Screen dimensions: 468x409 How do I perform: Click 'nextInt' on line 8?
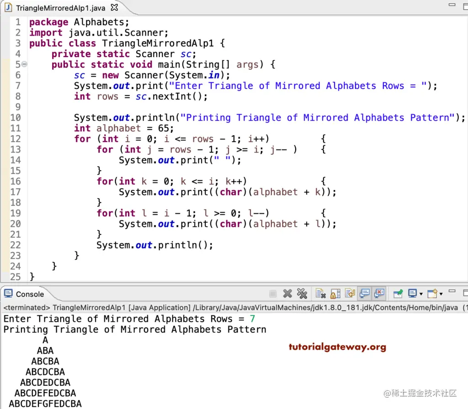click(172, 97)
